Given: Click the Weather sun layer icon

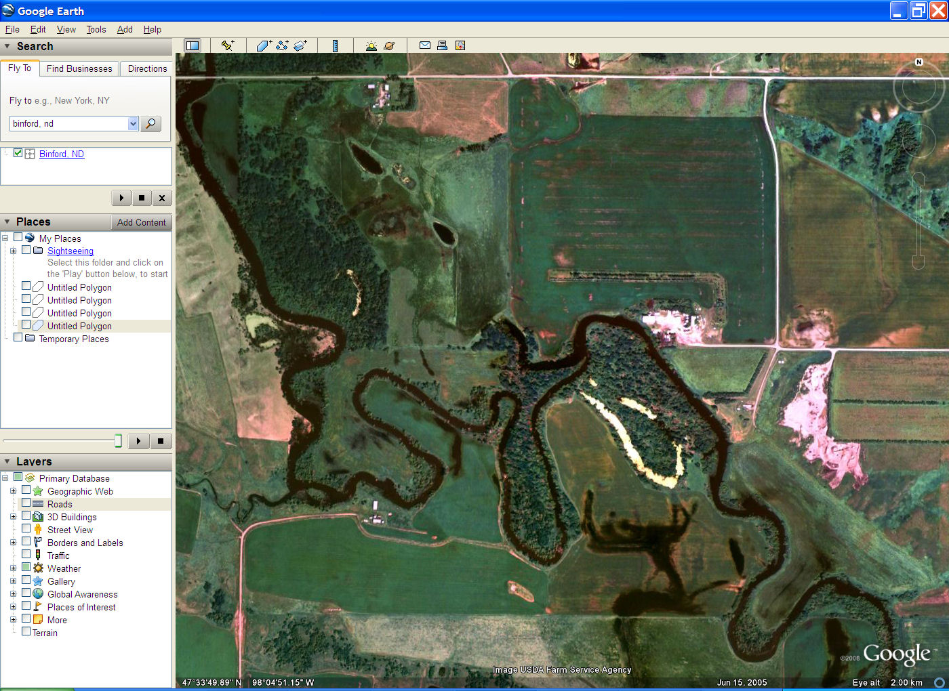Looking at the screenshot, I should (x=38, y=568).
